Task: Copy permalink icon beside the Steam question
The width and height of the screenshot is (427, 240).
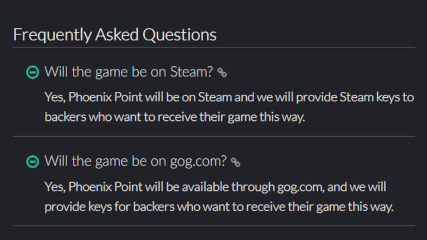Action: (x=222, y=73)
